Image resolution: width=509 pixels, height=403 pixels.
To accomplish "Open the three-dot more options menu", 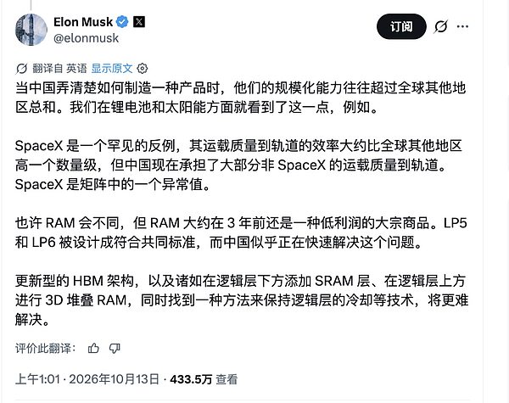I will point(462,26).
